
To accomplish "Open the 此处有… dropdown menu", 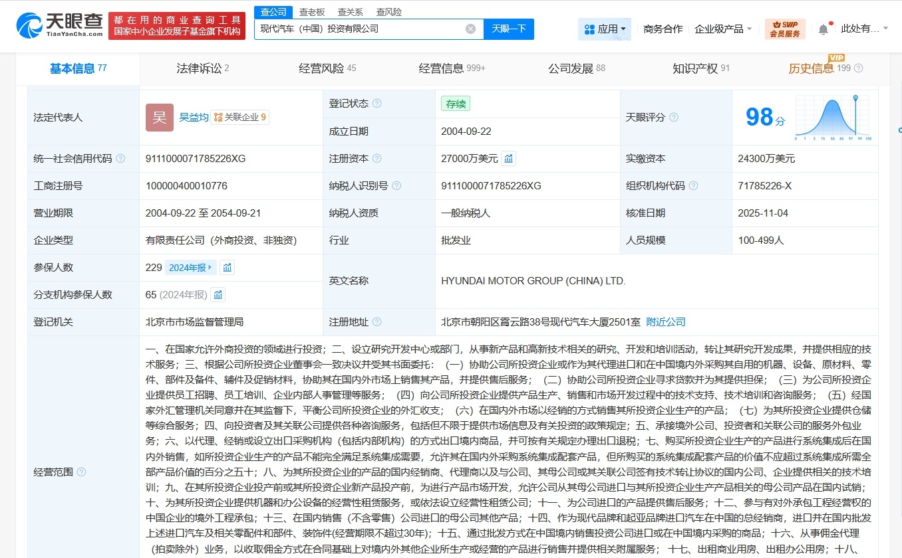I will click(x=863, y=28).
